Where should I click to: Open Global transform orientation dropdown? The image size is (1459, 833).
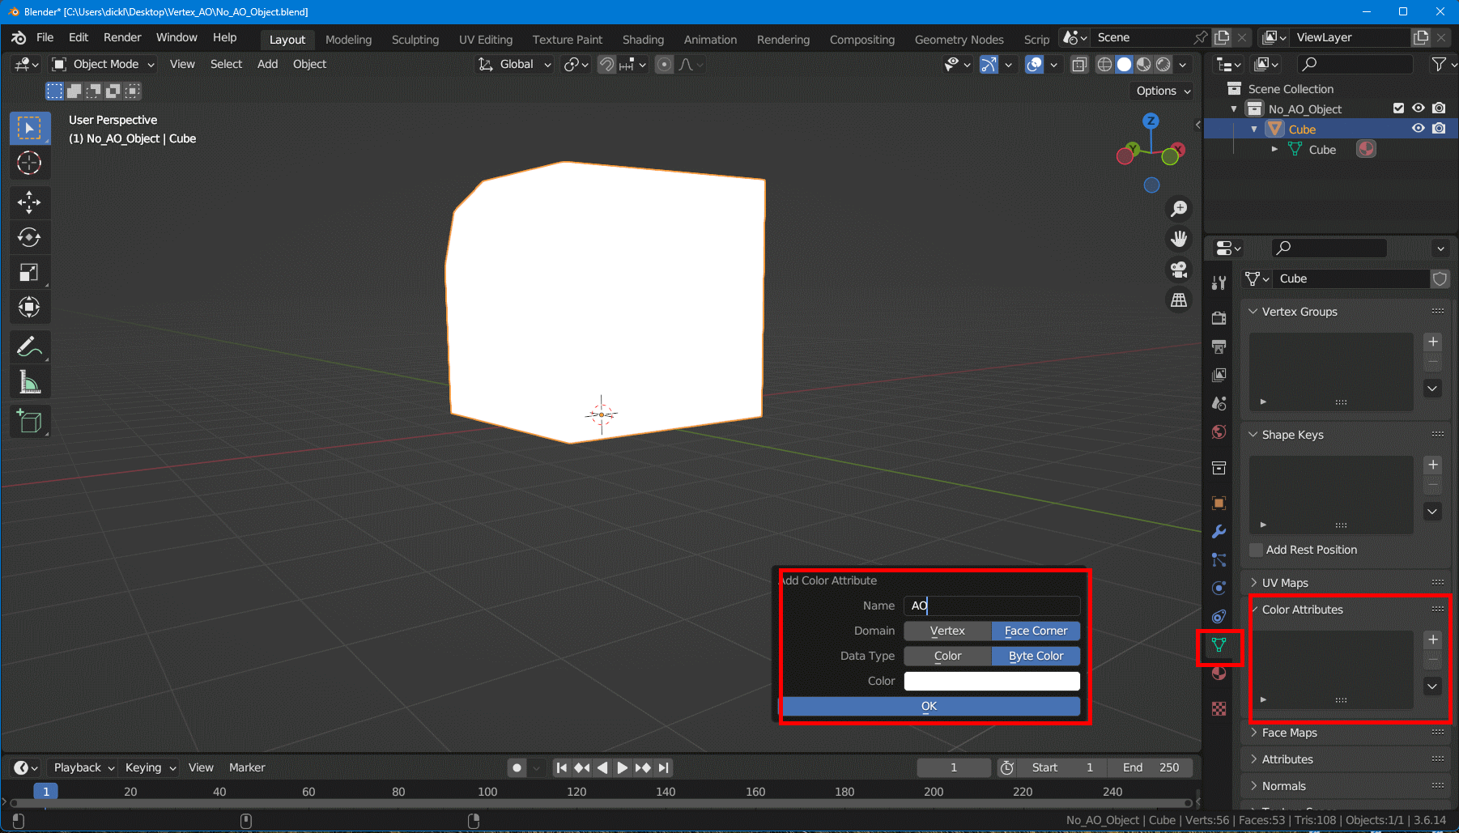point(515,64)
